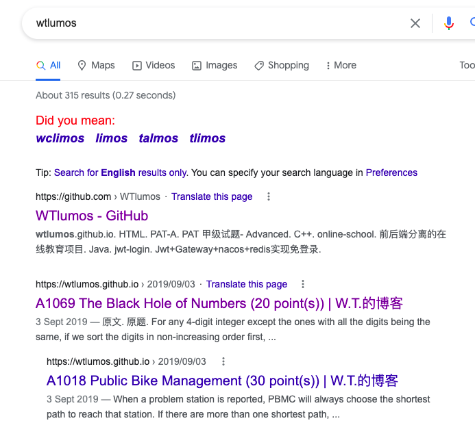This screenshot has height=436, width=475.
Task: Translate the GitHub result page
Action: click(x=212, y=196)
